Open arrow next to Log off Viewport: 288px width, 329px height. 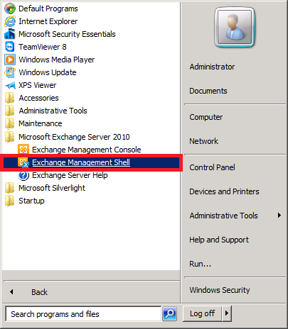coord(227,313)
